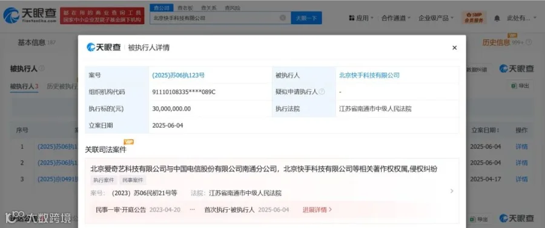Click 首次执行·被执行人 progress entry
Viewport: 545px width, 228px height.
pos(230,210)
